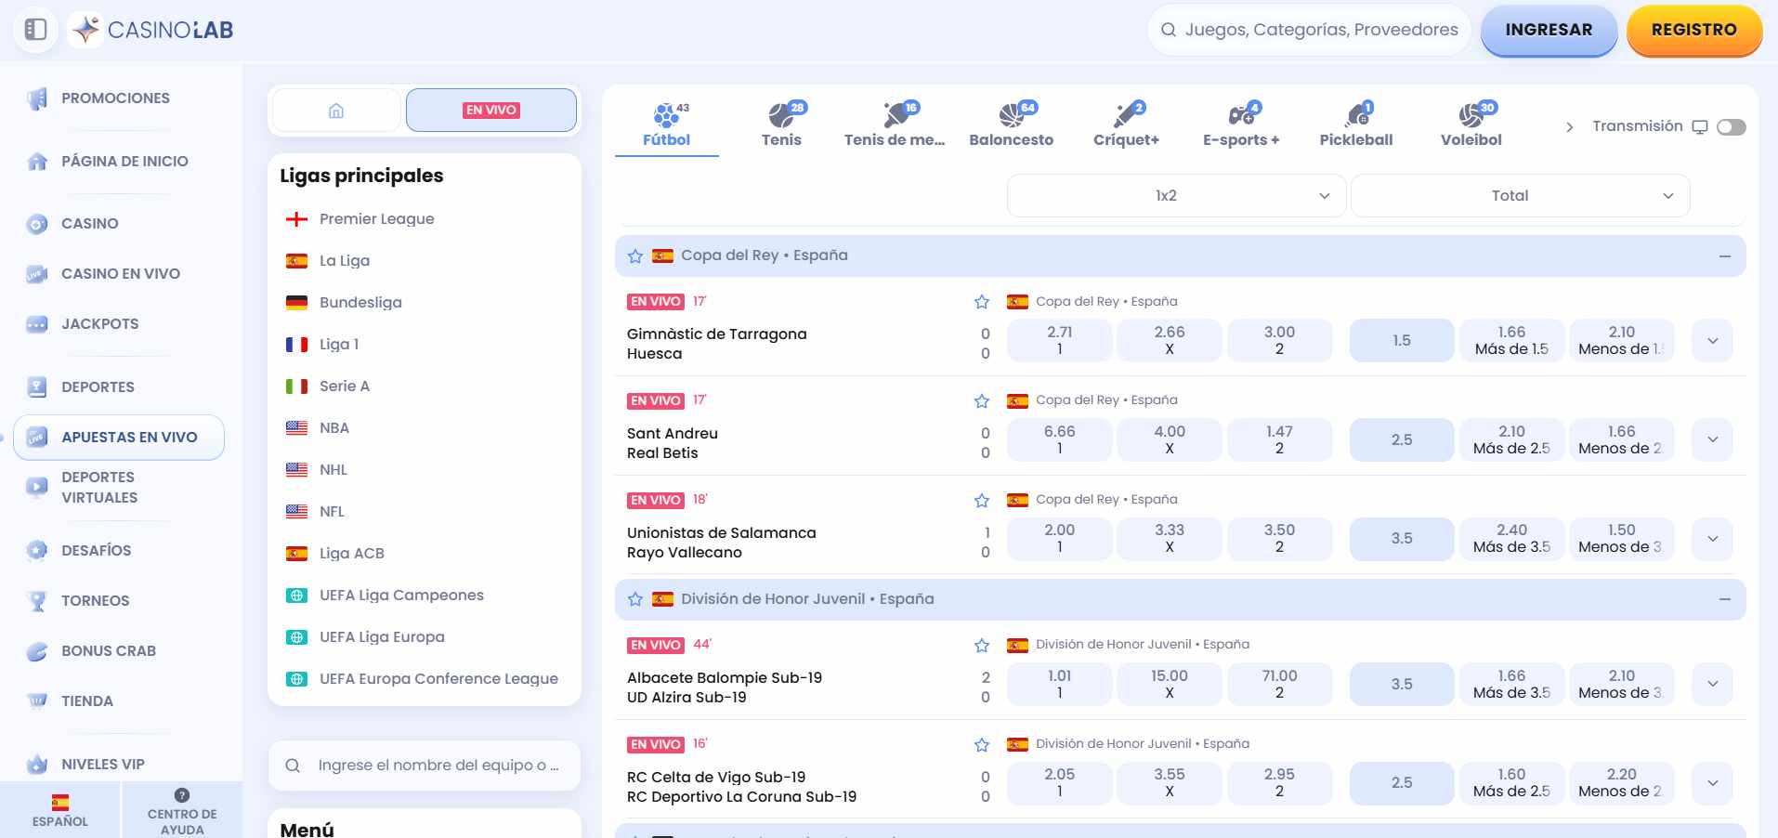
Task: Focus the Juegos, Categorías, Proveedores search
Action: click(1310, 30)
